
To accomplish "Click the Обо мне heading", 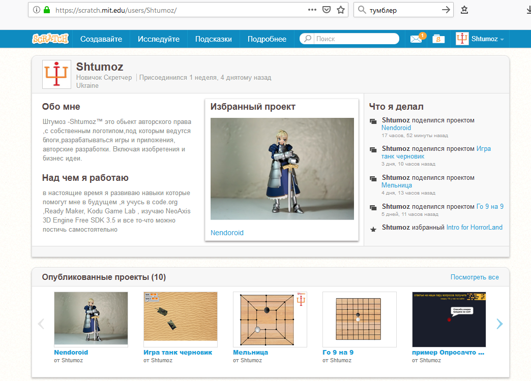I will [61, 107].
